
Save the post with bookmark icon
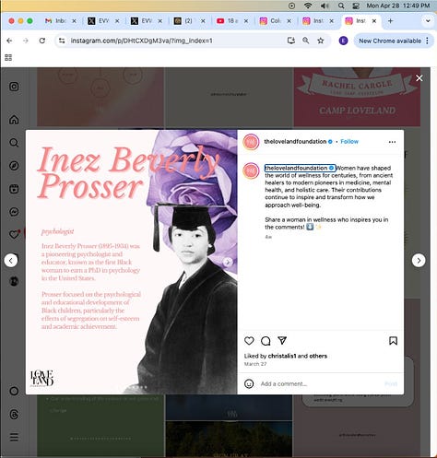pos(393,341)
